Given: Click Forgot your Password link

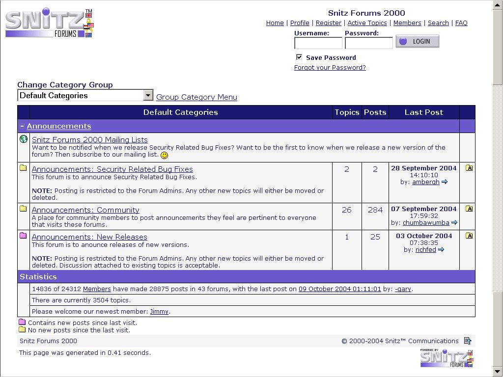Looking at the screenshot, I should click(x=330, y=67).
